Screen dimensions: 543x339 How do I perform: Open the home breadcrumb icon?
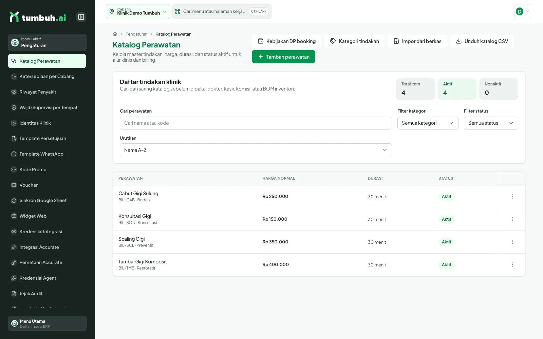tap(115, 34)
